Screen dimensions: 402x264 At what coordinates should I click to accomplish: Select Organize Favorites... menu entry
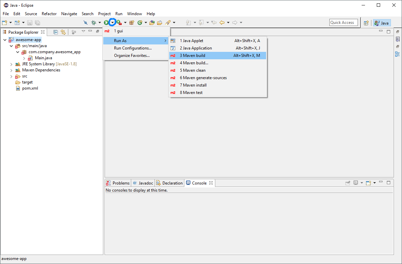tap(136, 56)
